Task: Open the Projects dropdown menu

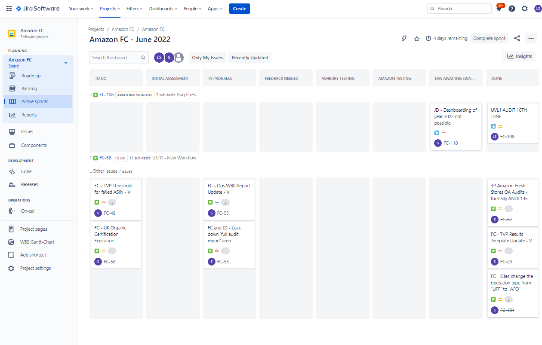Action: point(110,9)
